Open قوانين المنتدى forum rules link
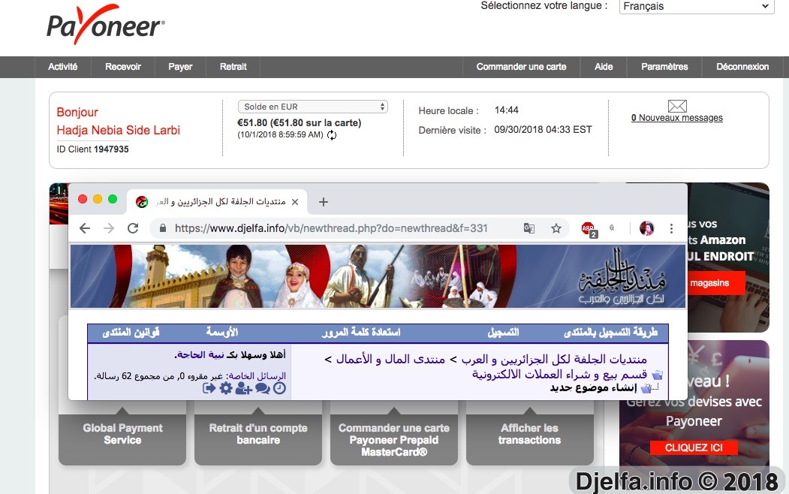 131,333
